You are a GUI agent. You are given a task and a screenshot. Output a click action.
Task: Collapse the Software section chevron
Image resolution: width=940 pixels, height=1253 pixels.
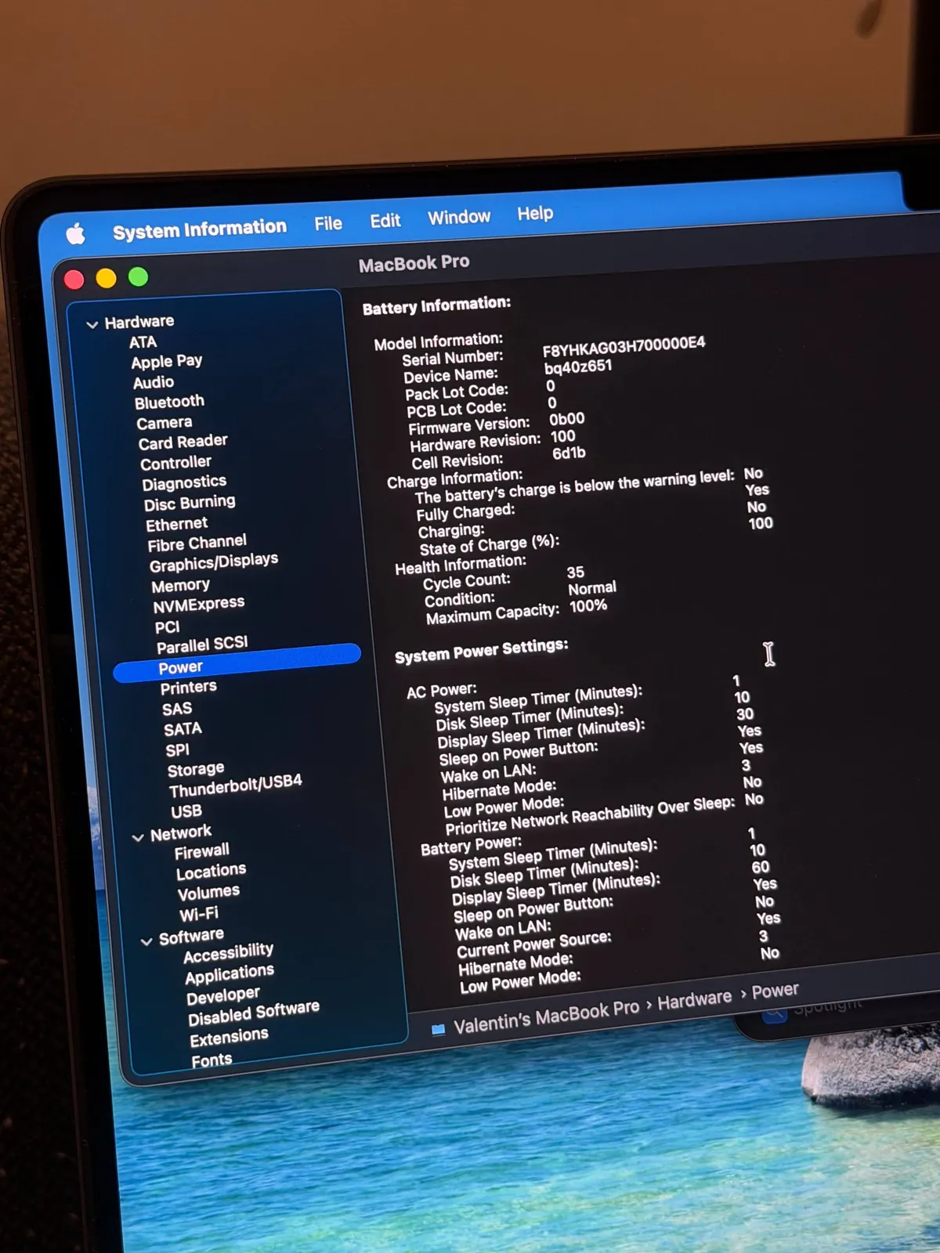point(146,941)
